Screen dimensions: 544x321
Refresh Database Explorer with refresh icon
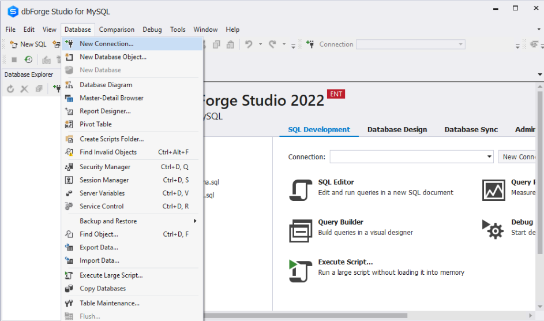[10, 89]
